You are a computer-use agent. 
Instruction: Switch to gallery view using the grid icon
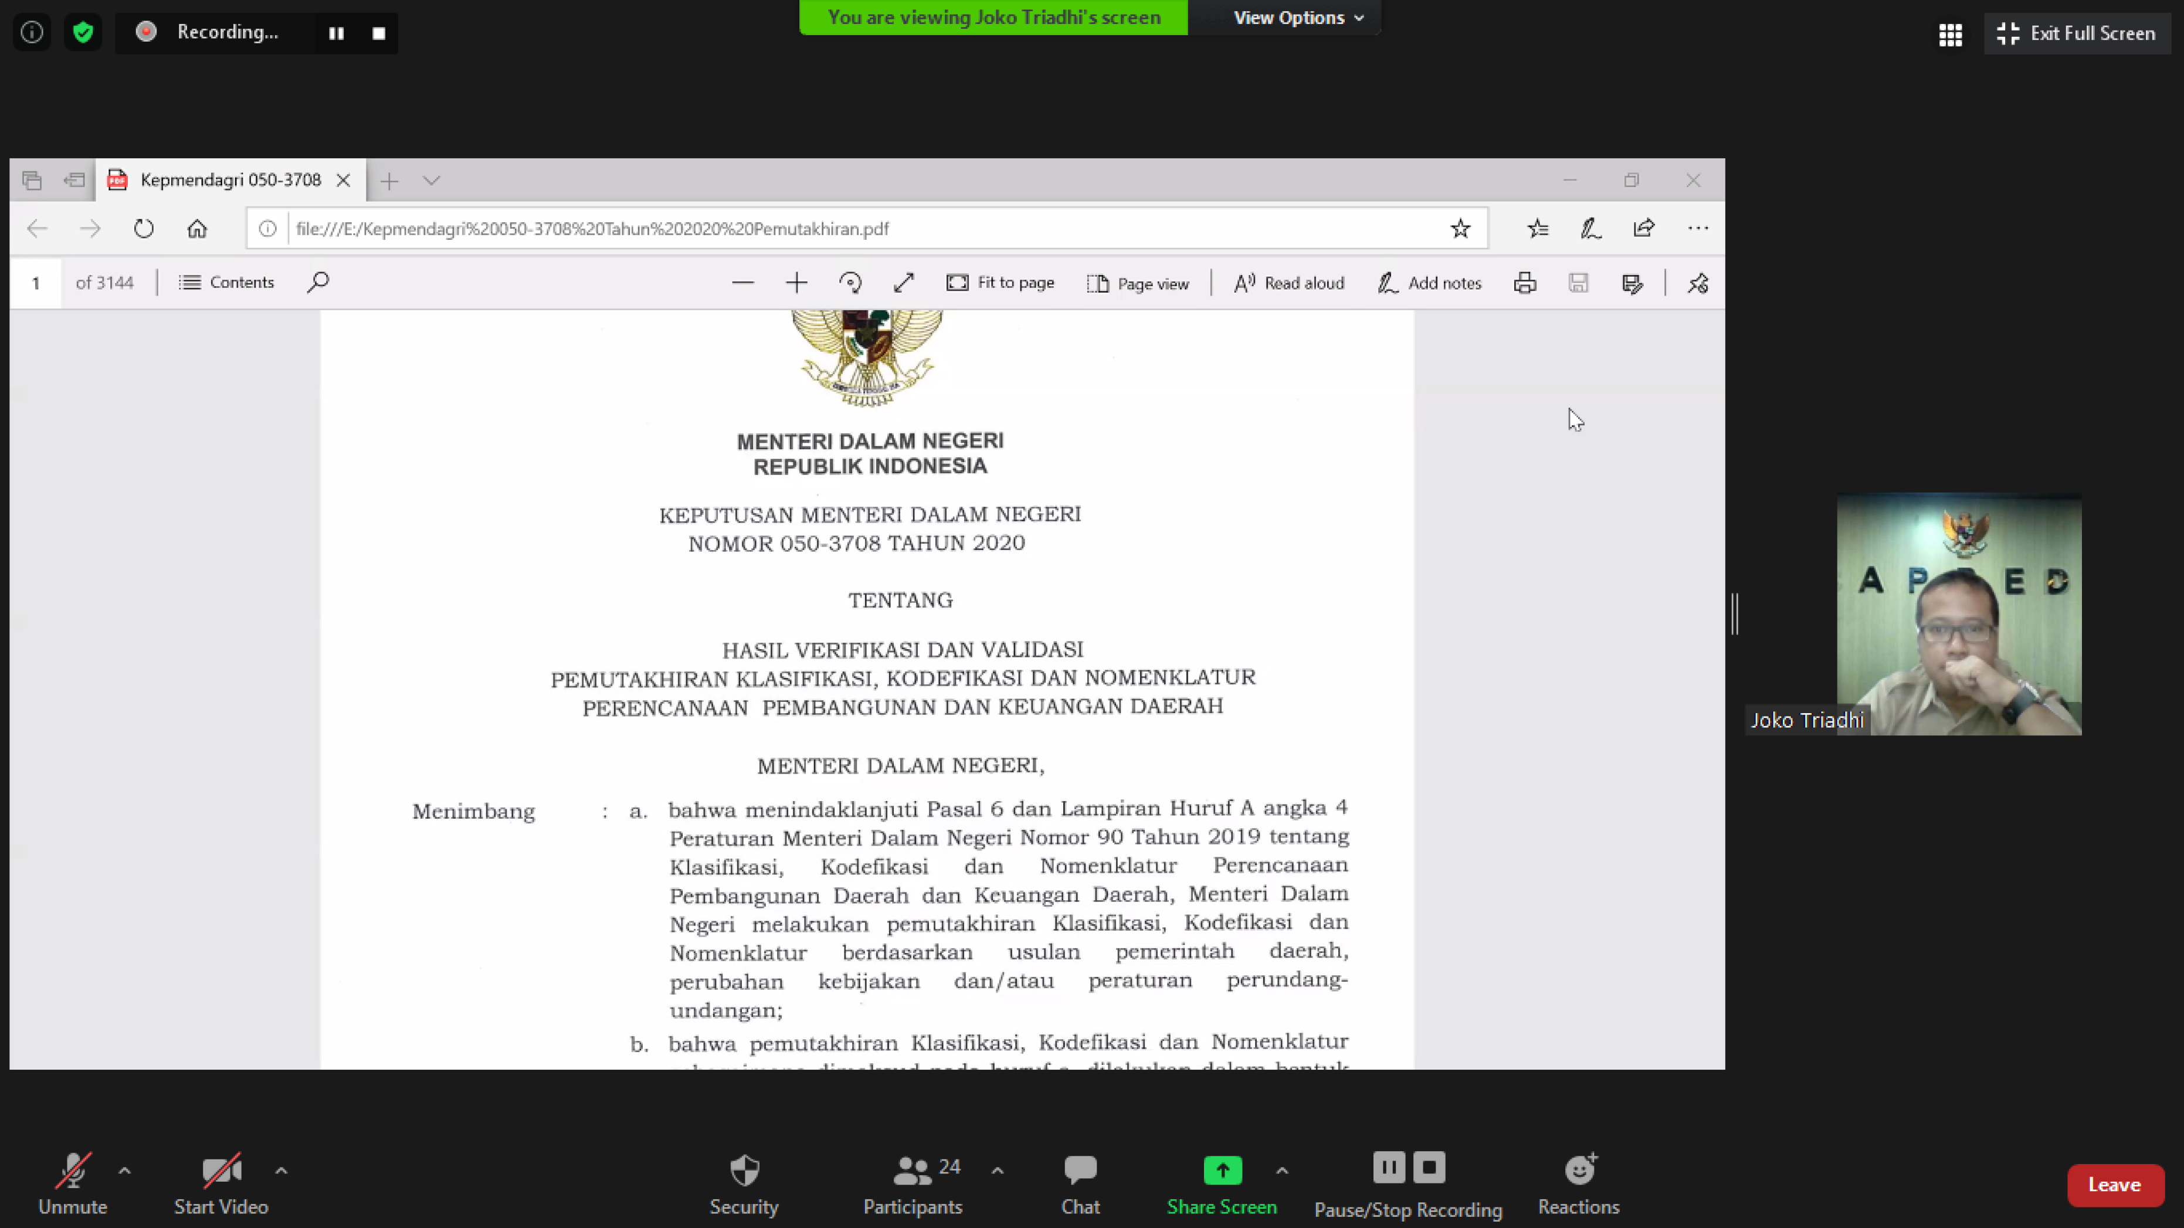click(x=1950, y=34)
